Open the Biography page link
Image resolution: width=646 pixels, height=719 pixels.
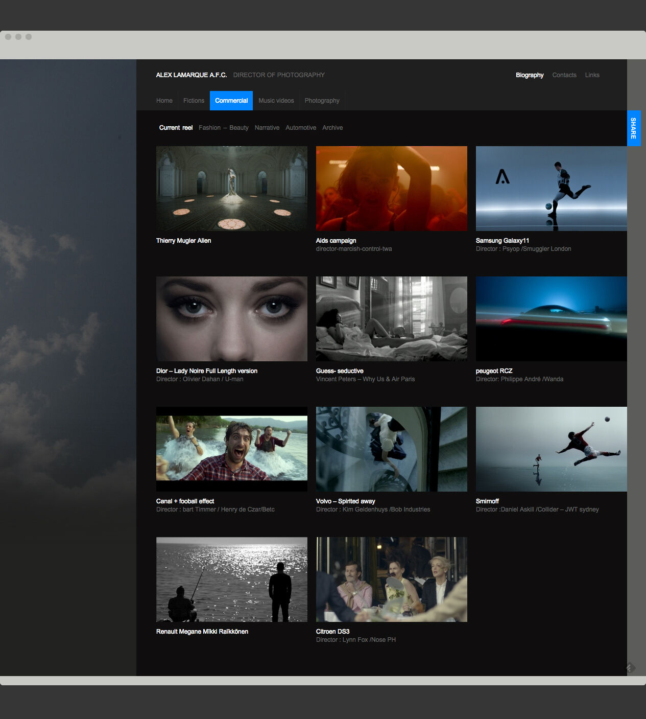coord(530,75)
